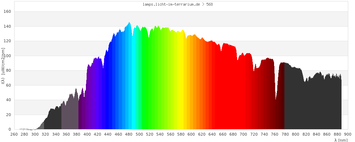The height and width of the screenshot is (142, 355).
Task: Click the x-axis label λ [nm]
Action: [x=341, y=140]
